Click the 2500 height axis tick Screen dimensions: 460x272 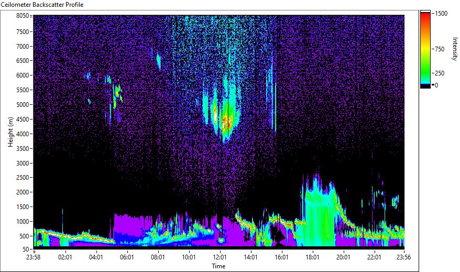[x=23, y=178]
